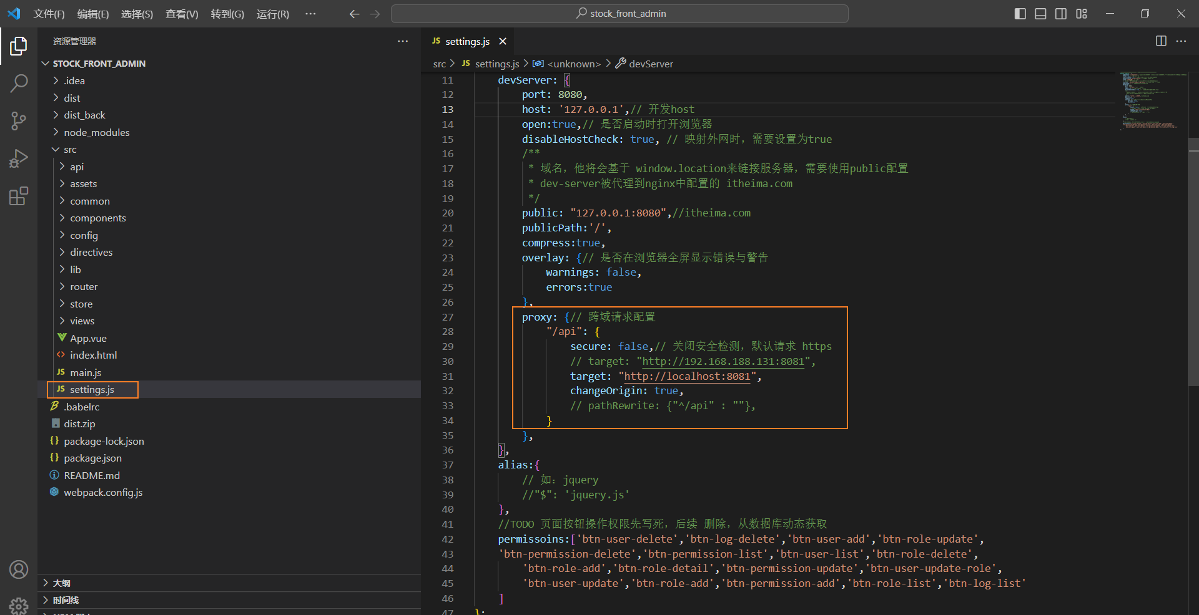This screenshot has width=1199, height=615.
Task: Open webpack.config.js file
Action: click(x=229, y=492)
